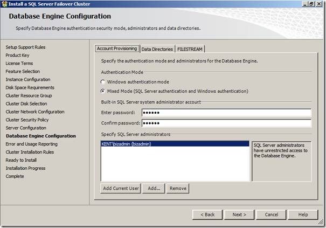
Task: Select Mixed Mode authentication radio button
Action: [103, 91]
